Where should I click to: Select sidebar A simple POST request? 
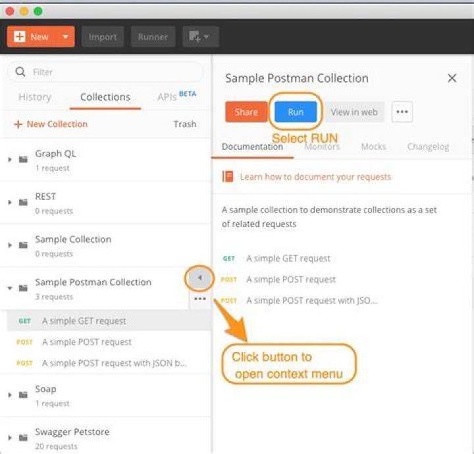(109, 342)
